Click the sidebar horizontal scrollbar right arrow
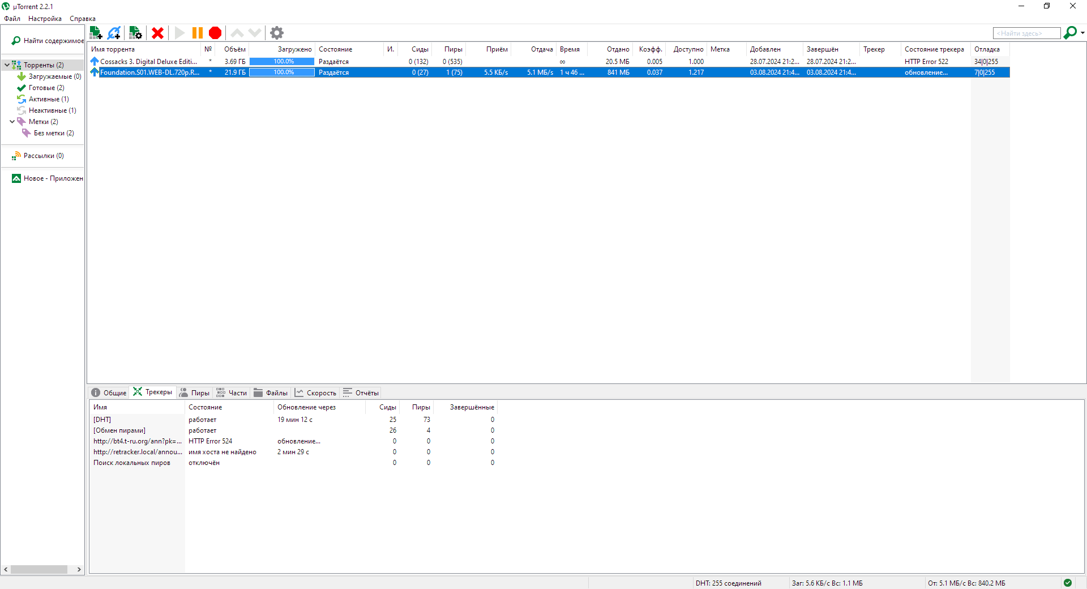1087x589 pixels. coord(79,570)
